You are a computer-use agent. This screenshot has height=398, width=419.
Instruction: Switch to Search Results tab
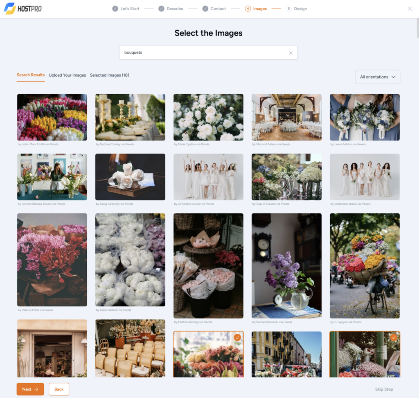coord(31,75)
